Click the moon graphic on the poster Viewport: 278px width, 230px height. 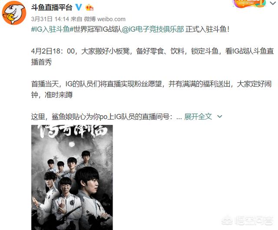[x=72, y=144]
